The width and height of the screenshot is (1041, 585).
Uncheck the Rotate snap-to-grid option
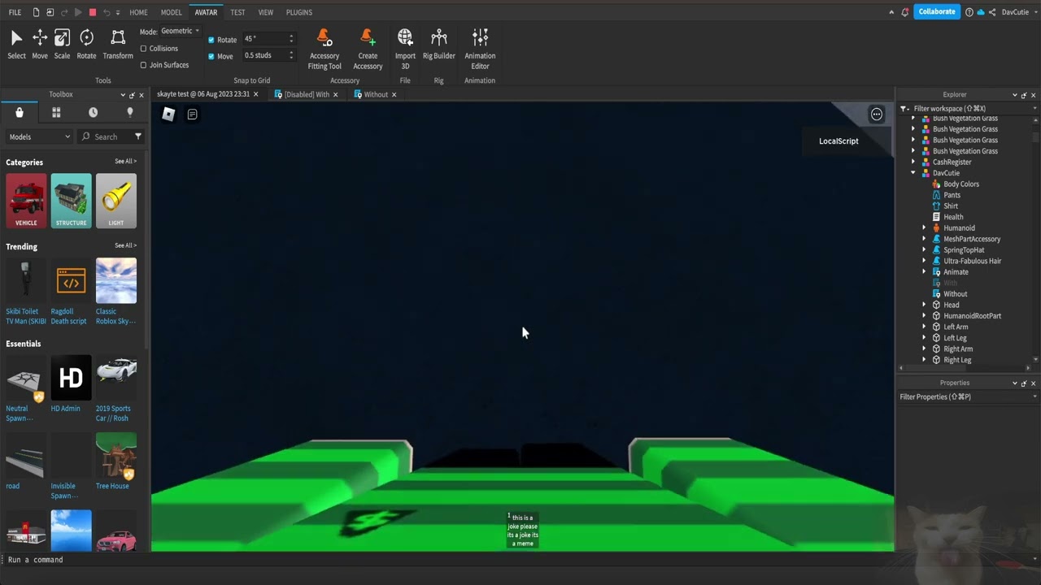pos(211,39)
